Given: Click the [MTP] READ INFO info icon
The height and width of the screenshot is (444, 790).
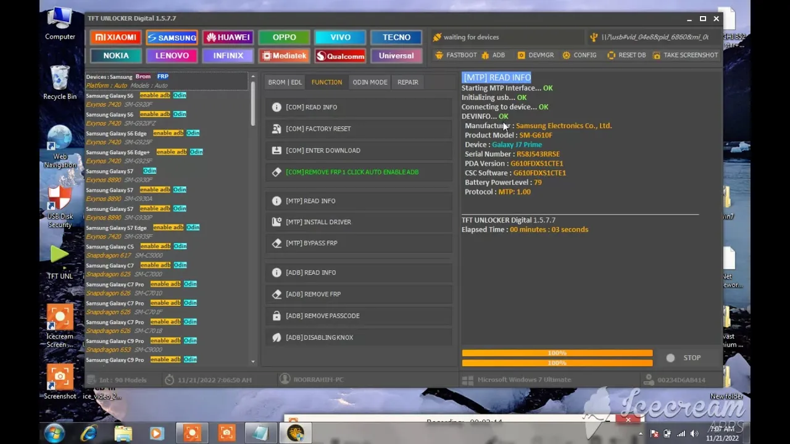Looking at the screenshot, I should tap(276, 201).
